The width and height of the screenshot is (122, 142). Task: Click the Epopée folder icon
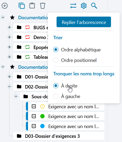pyautogui.click(x=19, y=47)
